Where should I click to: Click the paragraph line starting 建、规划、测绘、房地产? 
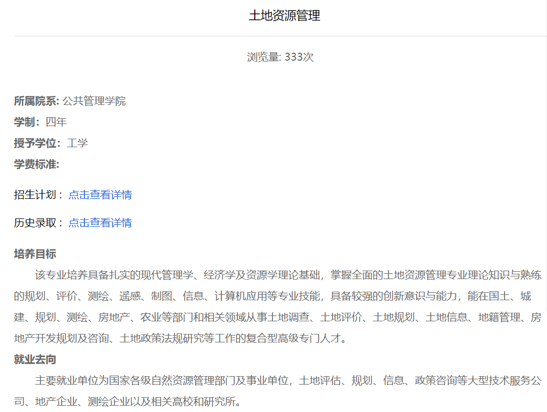coord(277,317)
